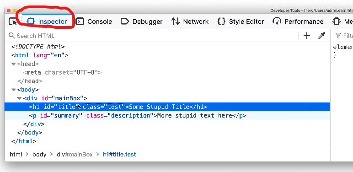Click body in the breadcrumb trail

click(39, 155)
